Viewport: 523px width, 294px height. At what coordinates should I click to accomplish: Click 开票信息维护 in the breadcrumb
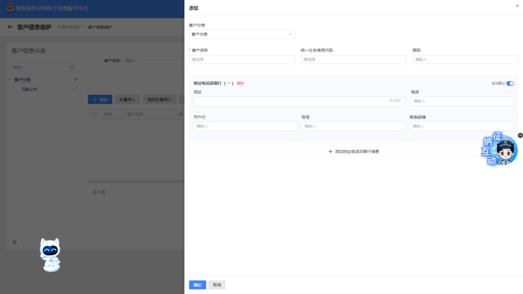[69, 27]
